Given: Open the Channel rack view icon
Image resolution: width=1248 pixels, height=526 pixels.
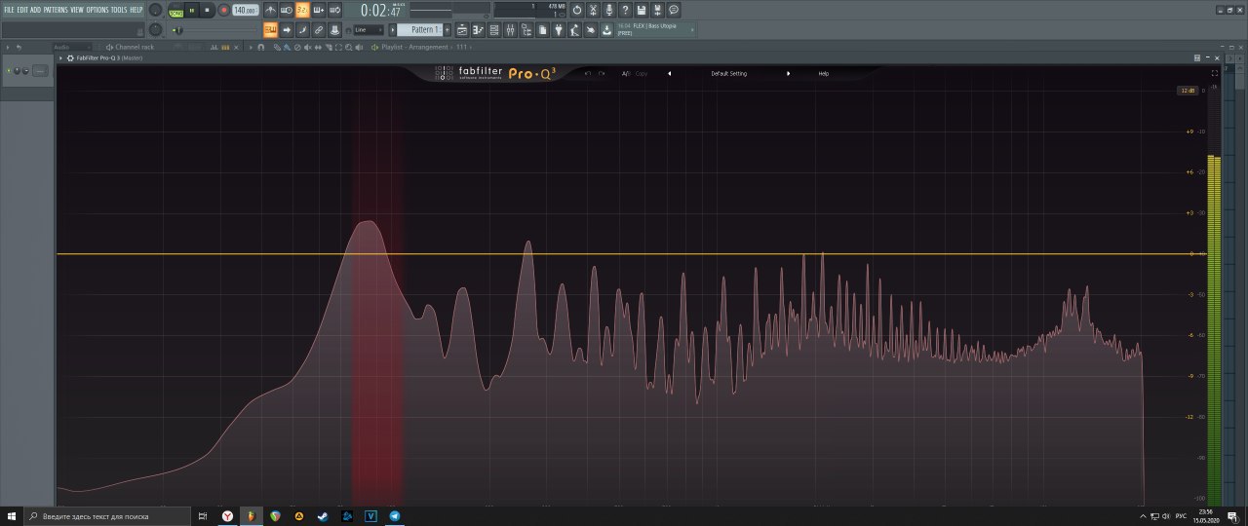Looking at the screenshot, I should [494, 30].
